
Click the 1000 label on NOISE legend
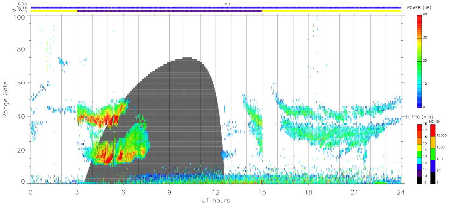coord(441,147)
